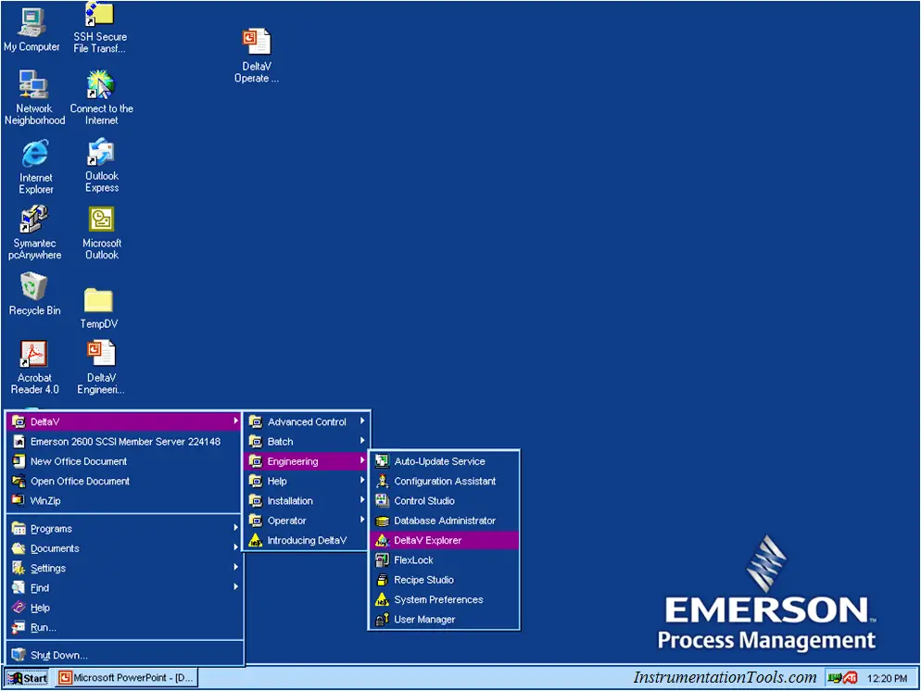
Task: Click the Configuration Assistant icon
Action: 382,481
